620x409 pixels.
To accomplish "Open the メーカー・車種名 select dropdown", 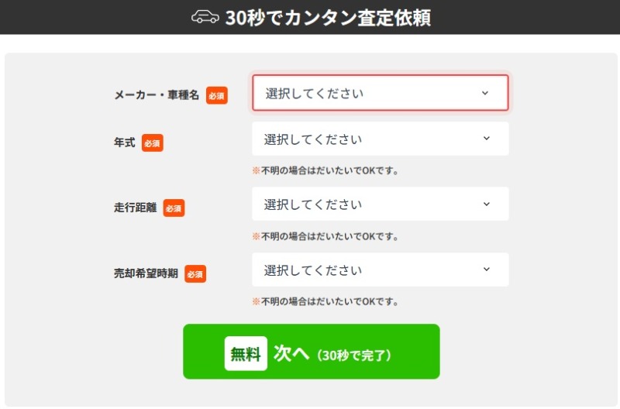I will click(380, 93).
